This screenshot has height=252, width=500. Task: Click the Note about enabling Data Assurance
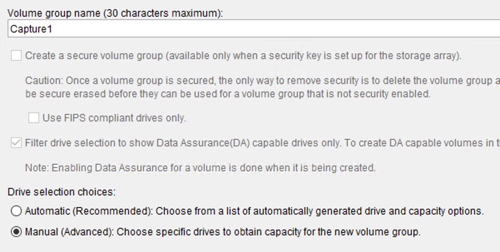[x=200, y=168]
